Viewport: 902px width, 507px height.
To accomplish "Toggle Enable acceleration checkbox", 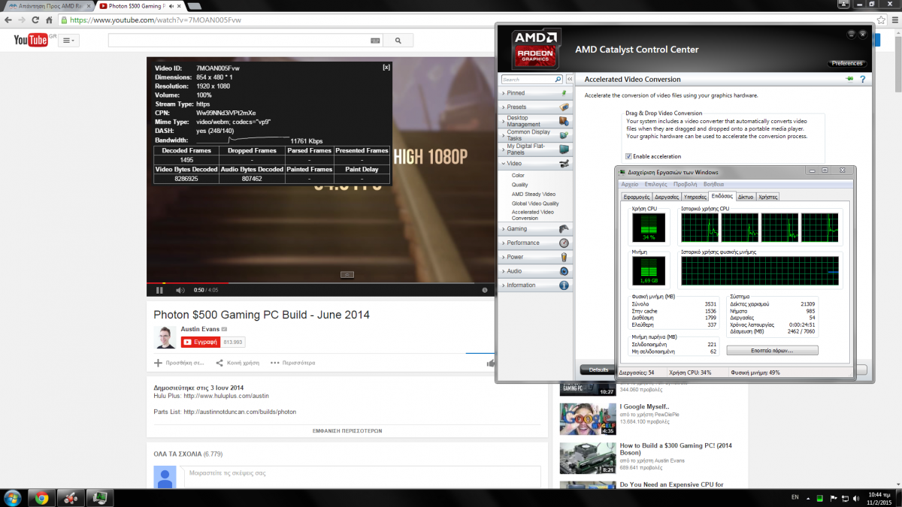I will click(x=628, y=156).
